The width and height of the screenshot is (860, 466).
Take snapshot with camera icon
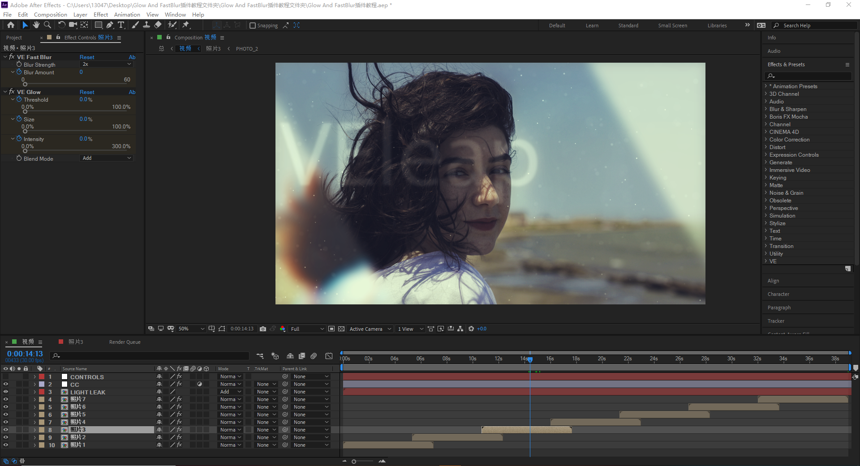pyautogui.click(x=263, y=329)
